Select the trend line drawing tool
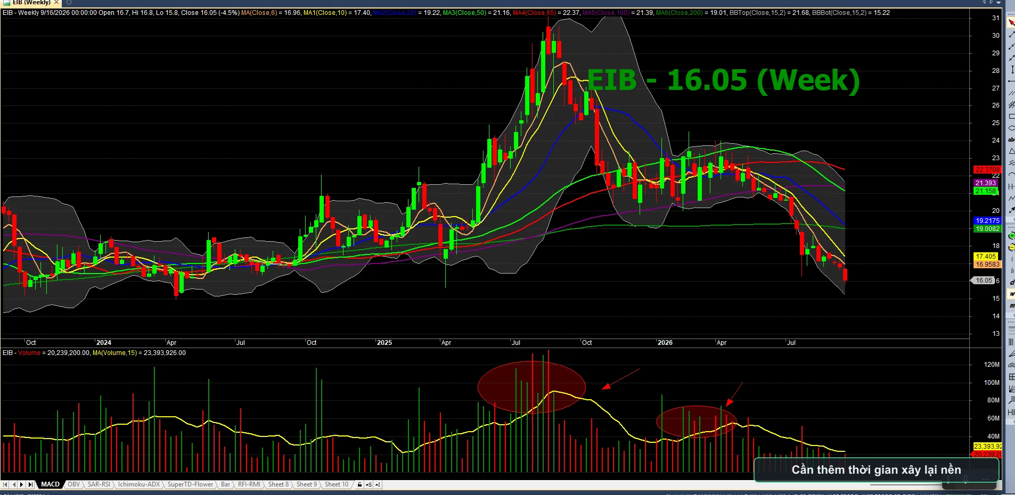The width and height of the screenshot is (1015, 495). point(1011,35)
